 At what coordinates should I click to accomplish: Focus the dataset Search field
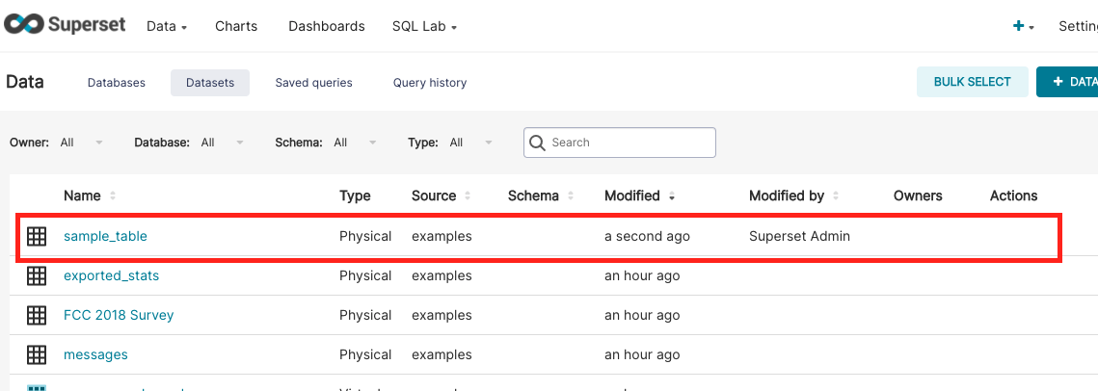tap(629, 143)
